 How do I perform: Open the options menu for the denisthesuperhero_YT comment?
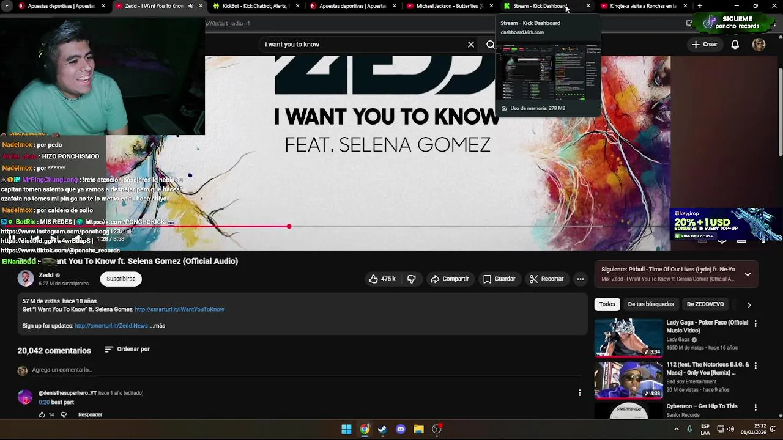(x=580, y=393)
